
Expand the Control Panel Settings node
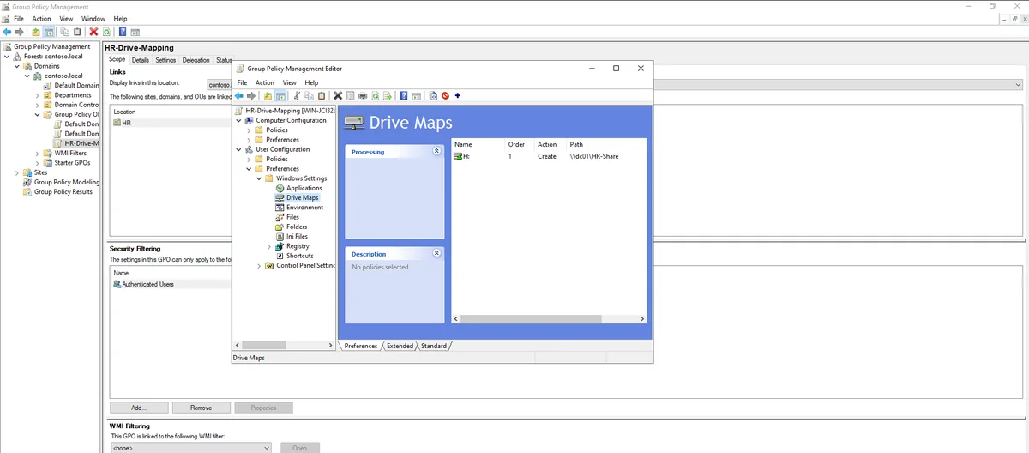tap(259, 266)
